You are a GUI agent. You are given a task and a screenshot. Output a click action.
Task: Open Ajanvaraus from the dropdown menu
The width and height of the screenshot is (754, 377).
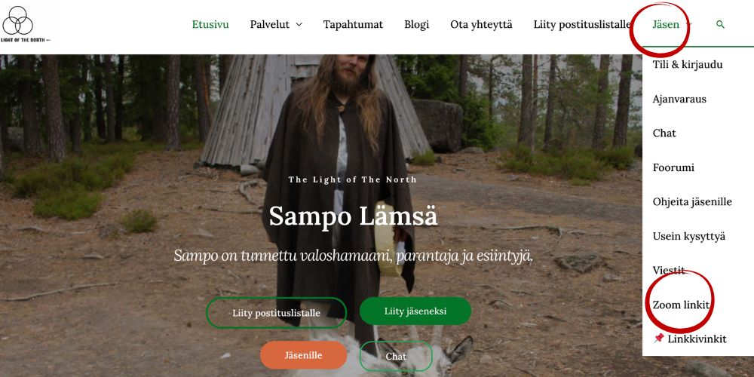679,99
